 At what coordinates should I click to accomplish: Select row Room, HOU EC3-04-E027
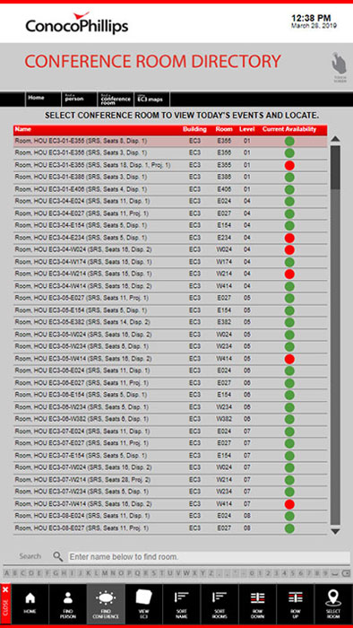point(170,214)
